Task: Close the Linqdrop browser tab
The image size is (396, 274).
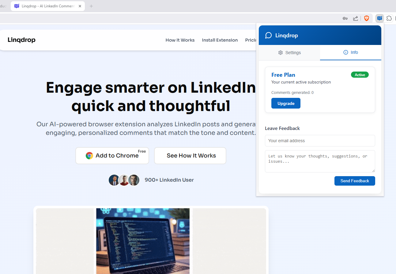Action: point(80,6)
